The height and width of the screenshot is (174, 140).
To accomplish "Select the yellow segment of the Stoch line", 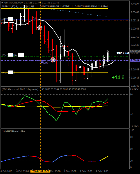I will 104,159.
